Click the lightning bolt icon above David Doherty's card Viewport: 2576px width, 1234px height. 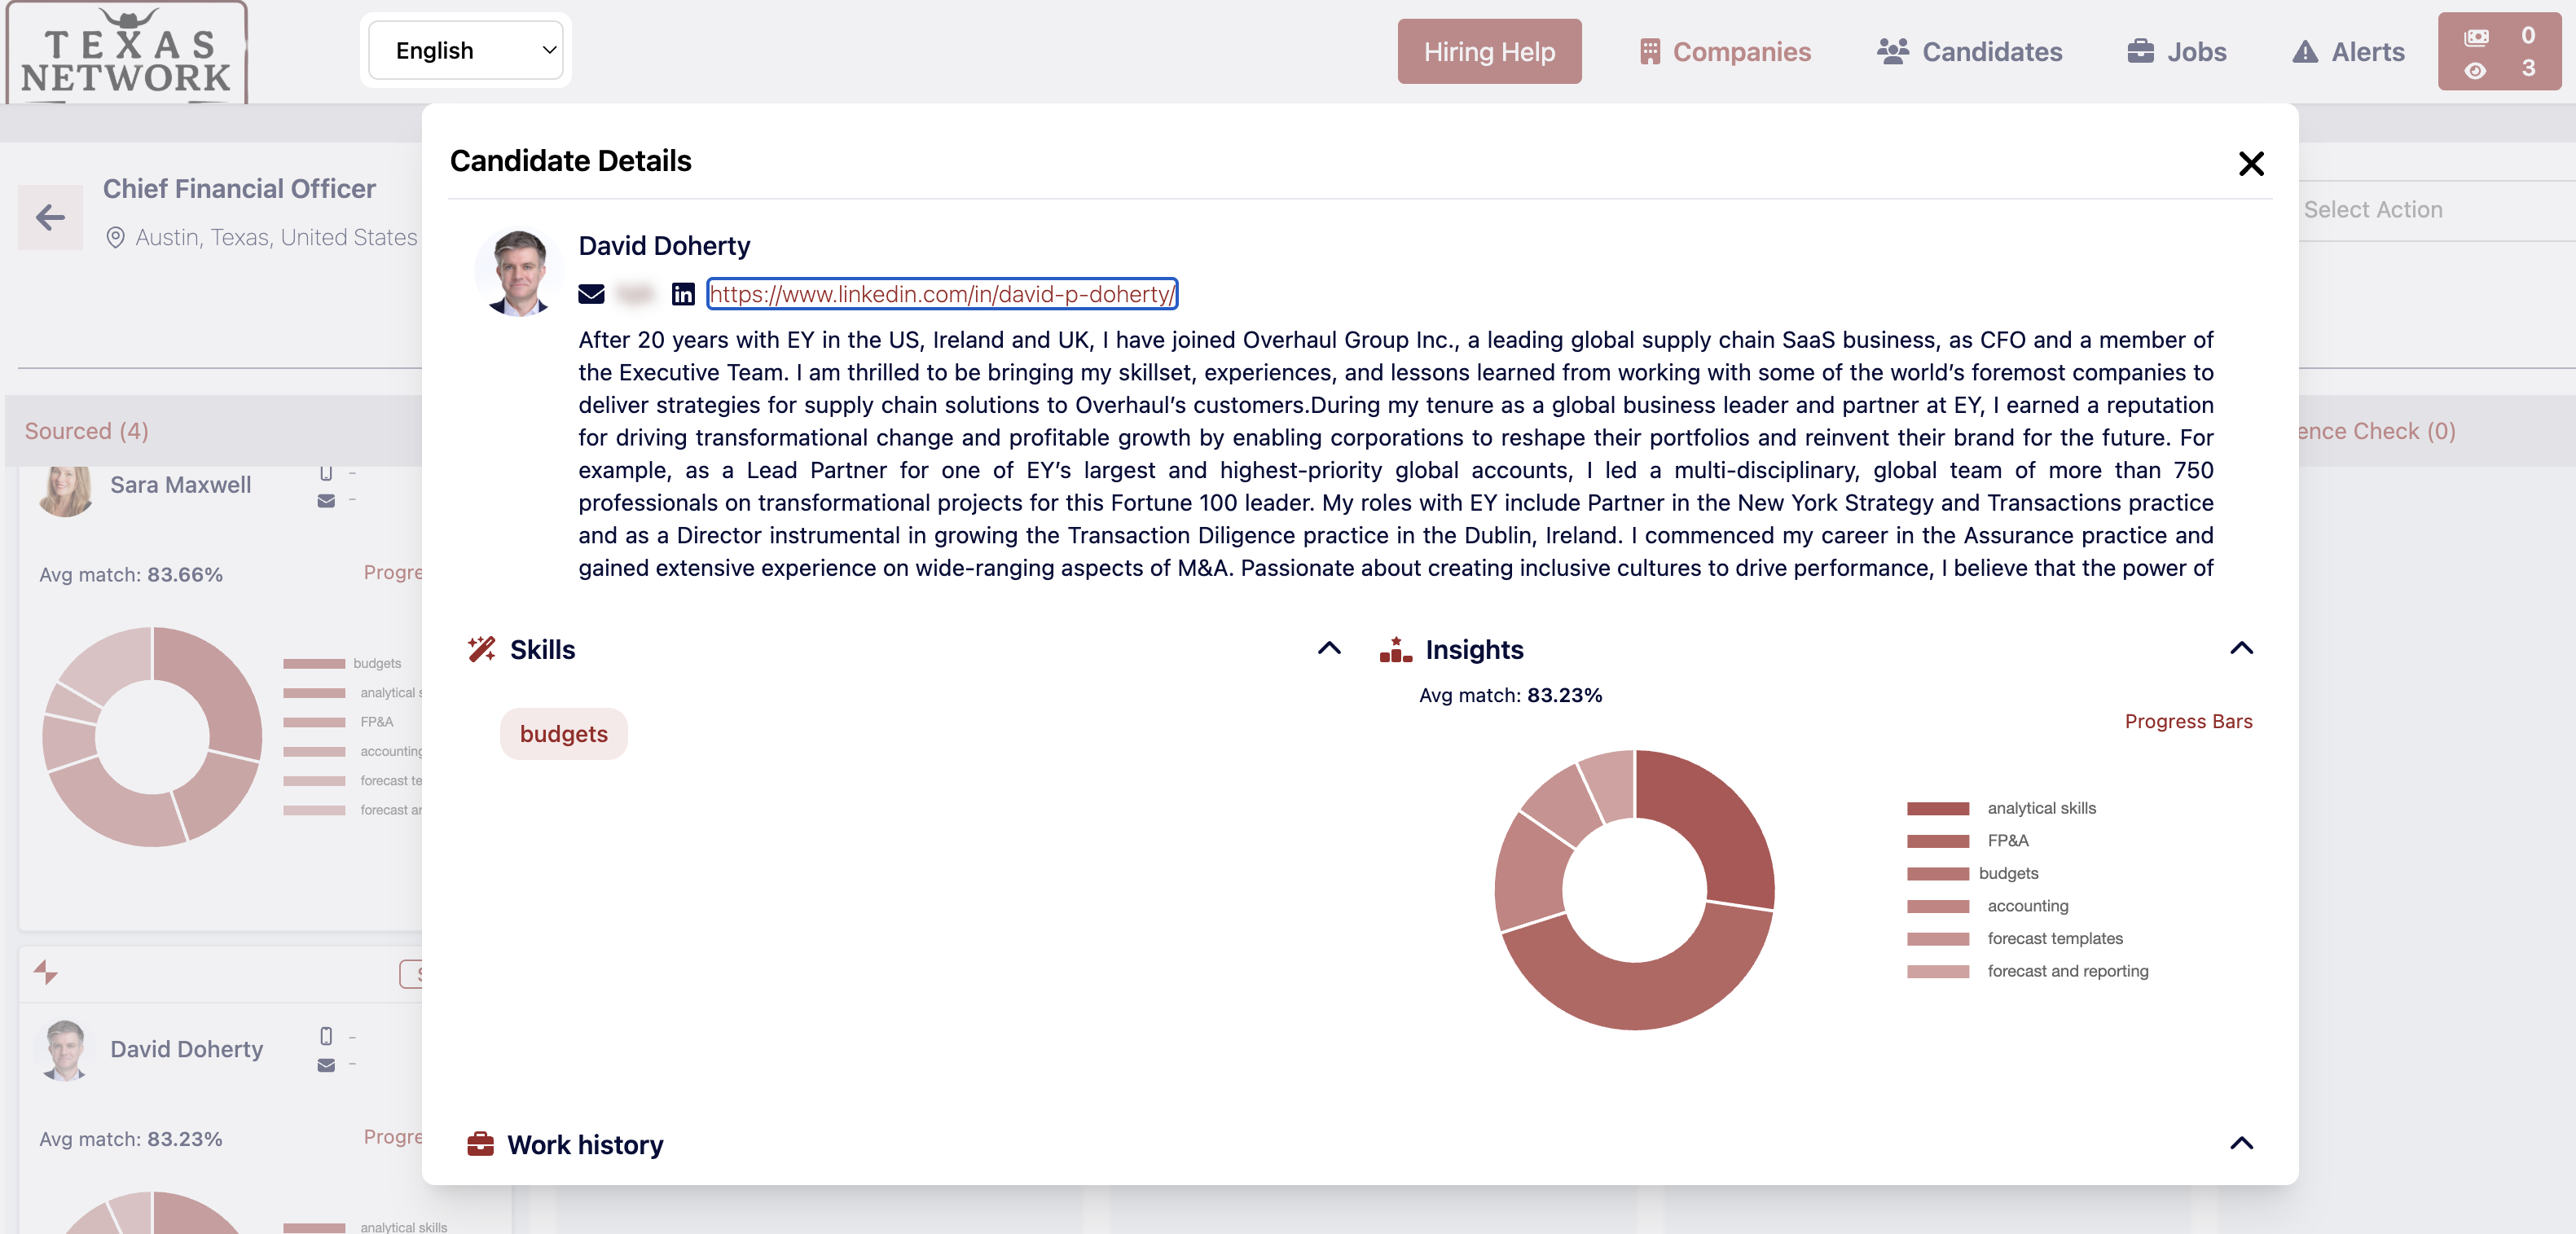tap(46, 972)
